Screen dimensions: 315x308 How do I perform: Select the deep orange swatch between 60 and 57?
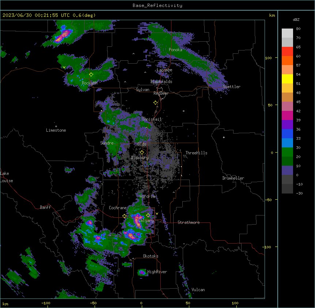287,60
